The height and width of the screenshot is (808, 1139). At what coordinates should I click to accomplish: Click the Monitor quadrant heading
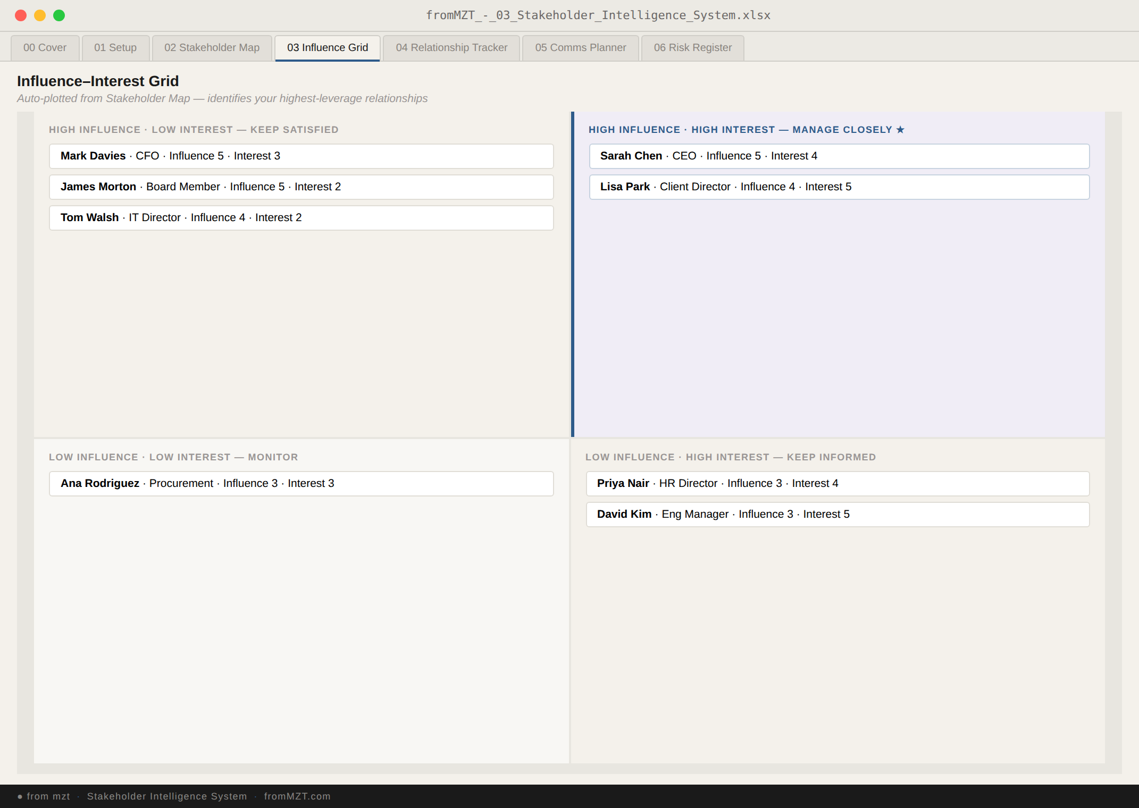(x=173, y=457)
